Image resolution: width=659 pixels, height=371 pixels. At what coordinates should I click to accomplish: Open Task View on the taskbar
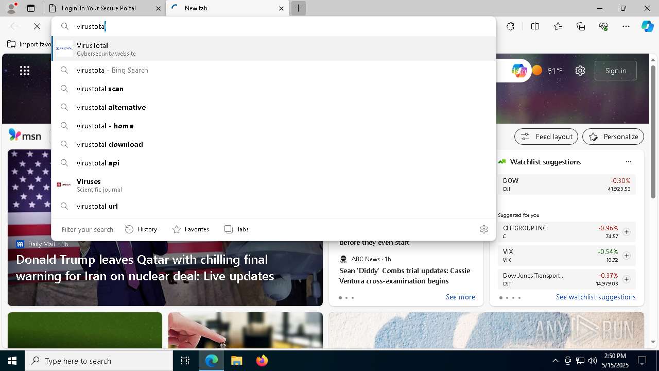185,361
